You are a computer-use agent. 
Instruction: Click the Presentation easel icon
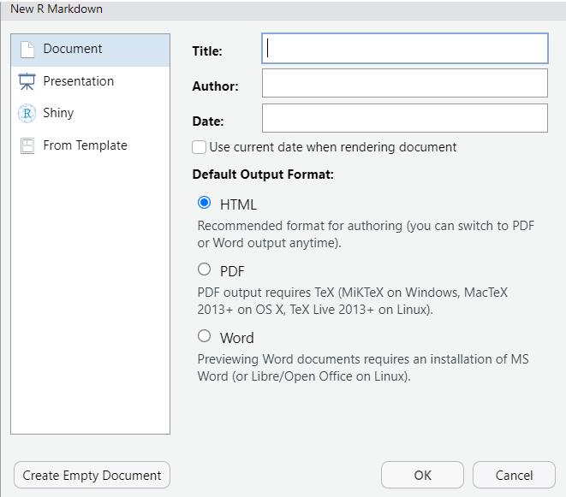(x=27, y=81)
